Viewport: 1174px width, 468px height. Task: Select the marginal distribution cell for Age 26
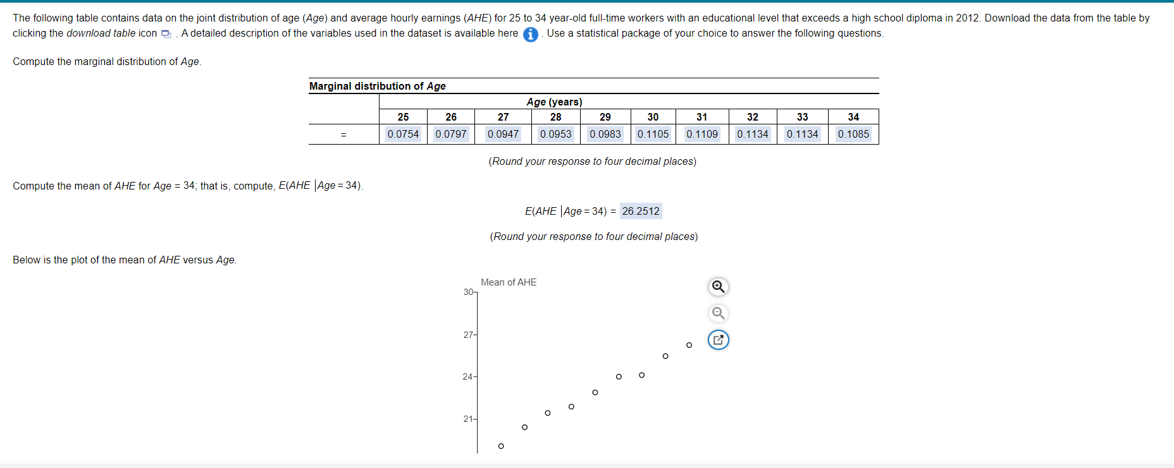pyautogui.click(x=451, y=134)
